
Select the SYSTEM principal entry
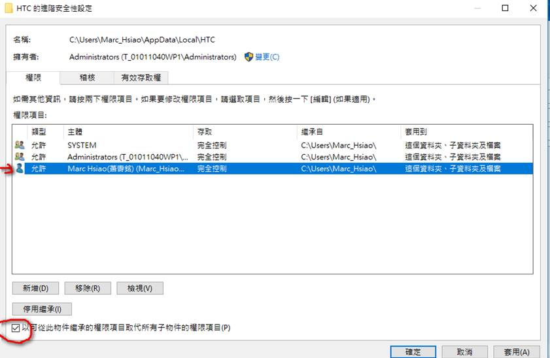pyautogui.click(x=82, y=145)
